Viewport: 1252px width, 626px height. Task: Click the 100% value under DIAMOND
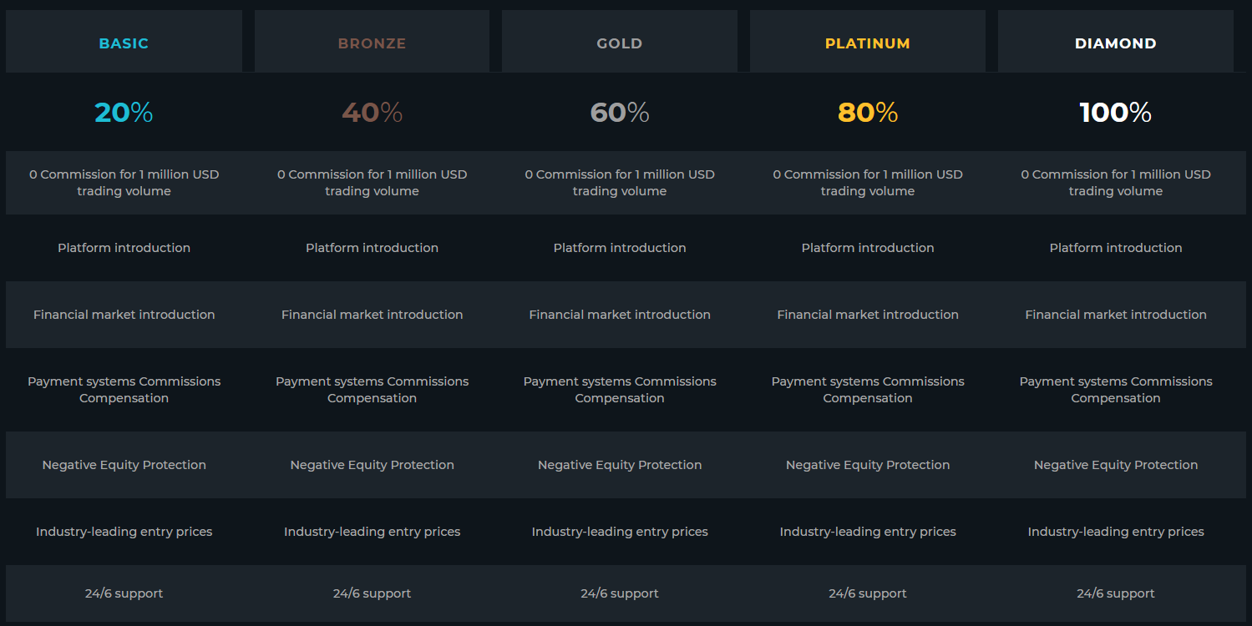(1116, 113)
